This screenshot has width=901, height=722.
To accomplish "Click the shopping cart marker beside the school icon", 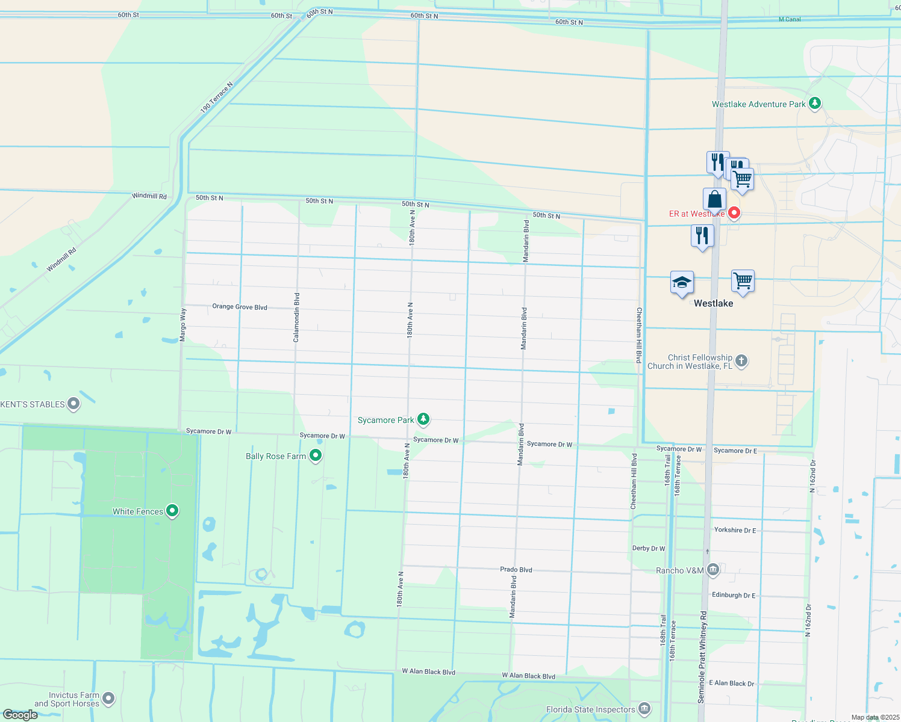I will point(743,282).
